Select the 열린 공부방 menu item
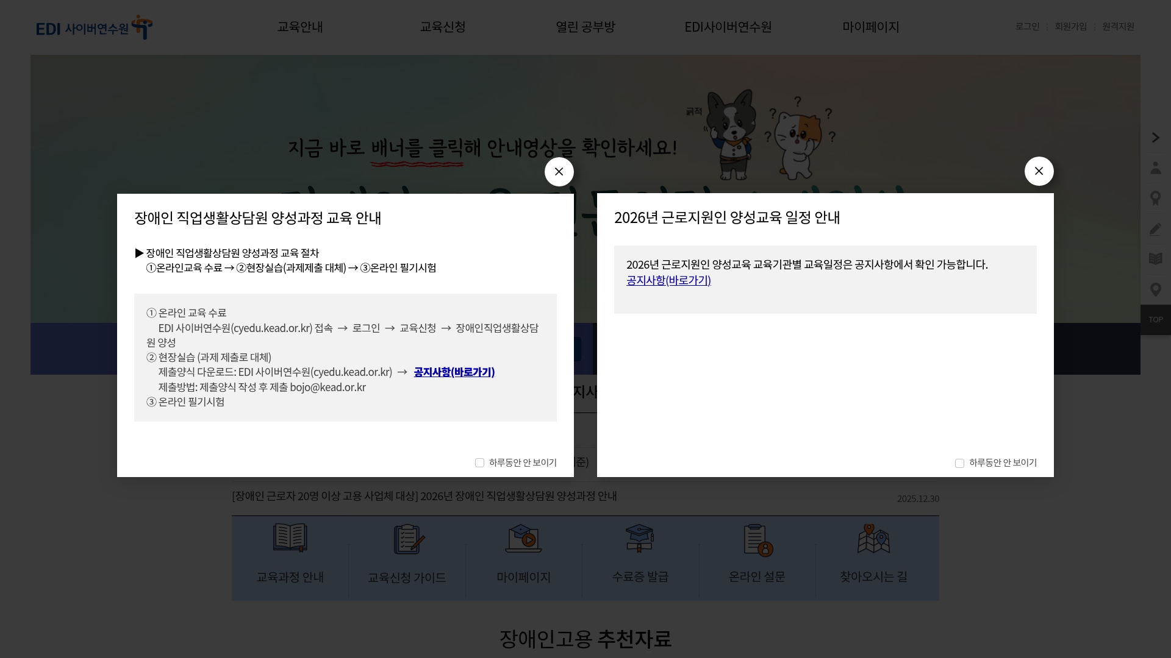The width and height of the screenshot is (1171, 658). pos(585,27)
